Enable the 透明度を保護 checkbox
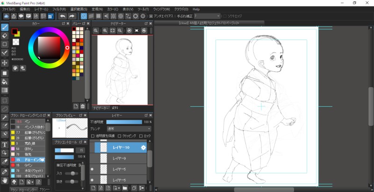This screenshot has width=374, height=192. 93,136
